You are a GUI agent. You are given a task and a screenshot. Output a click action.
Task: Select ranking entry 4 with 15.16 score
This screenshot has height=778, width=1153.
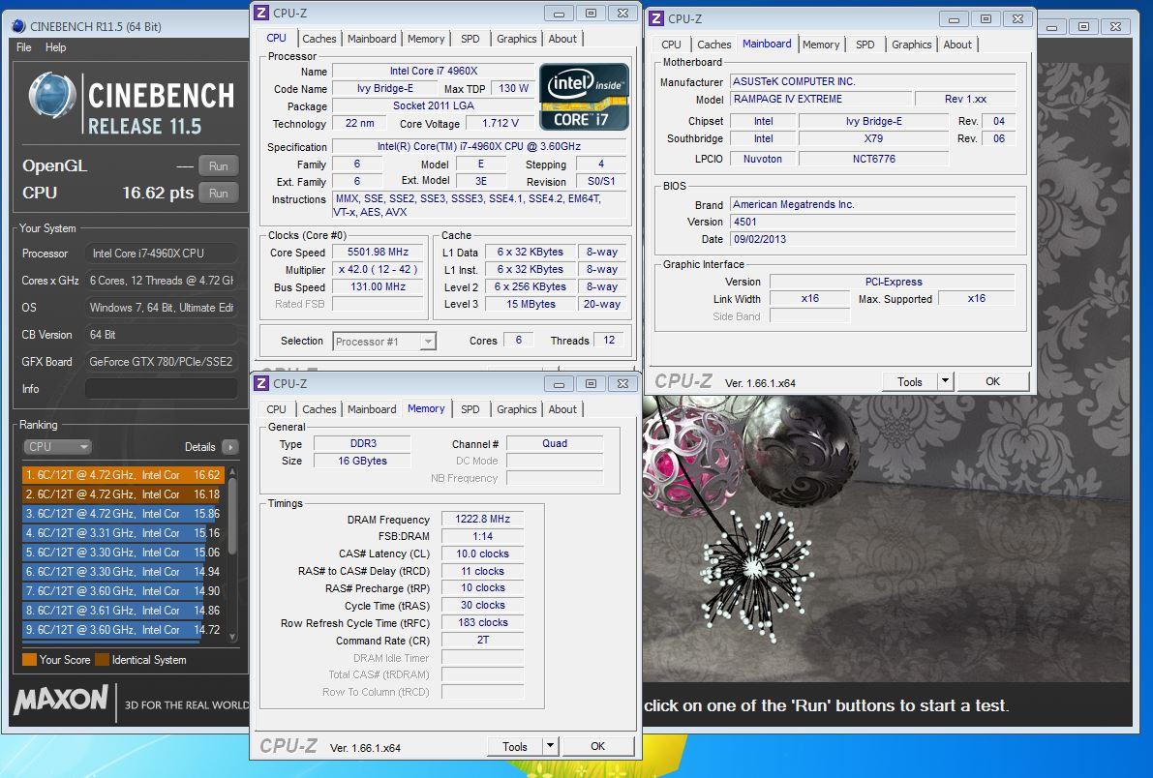pos(123,533)
